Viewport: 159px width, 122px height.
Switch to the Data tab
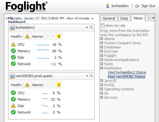point(124,18)
